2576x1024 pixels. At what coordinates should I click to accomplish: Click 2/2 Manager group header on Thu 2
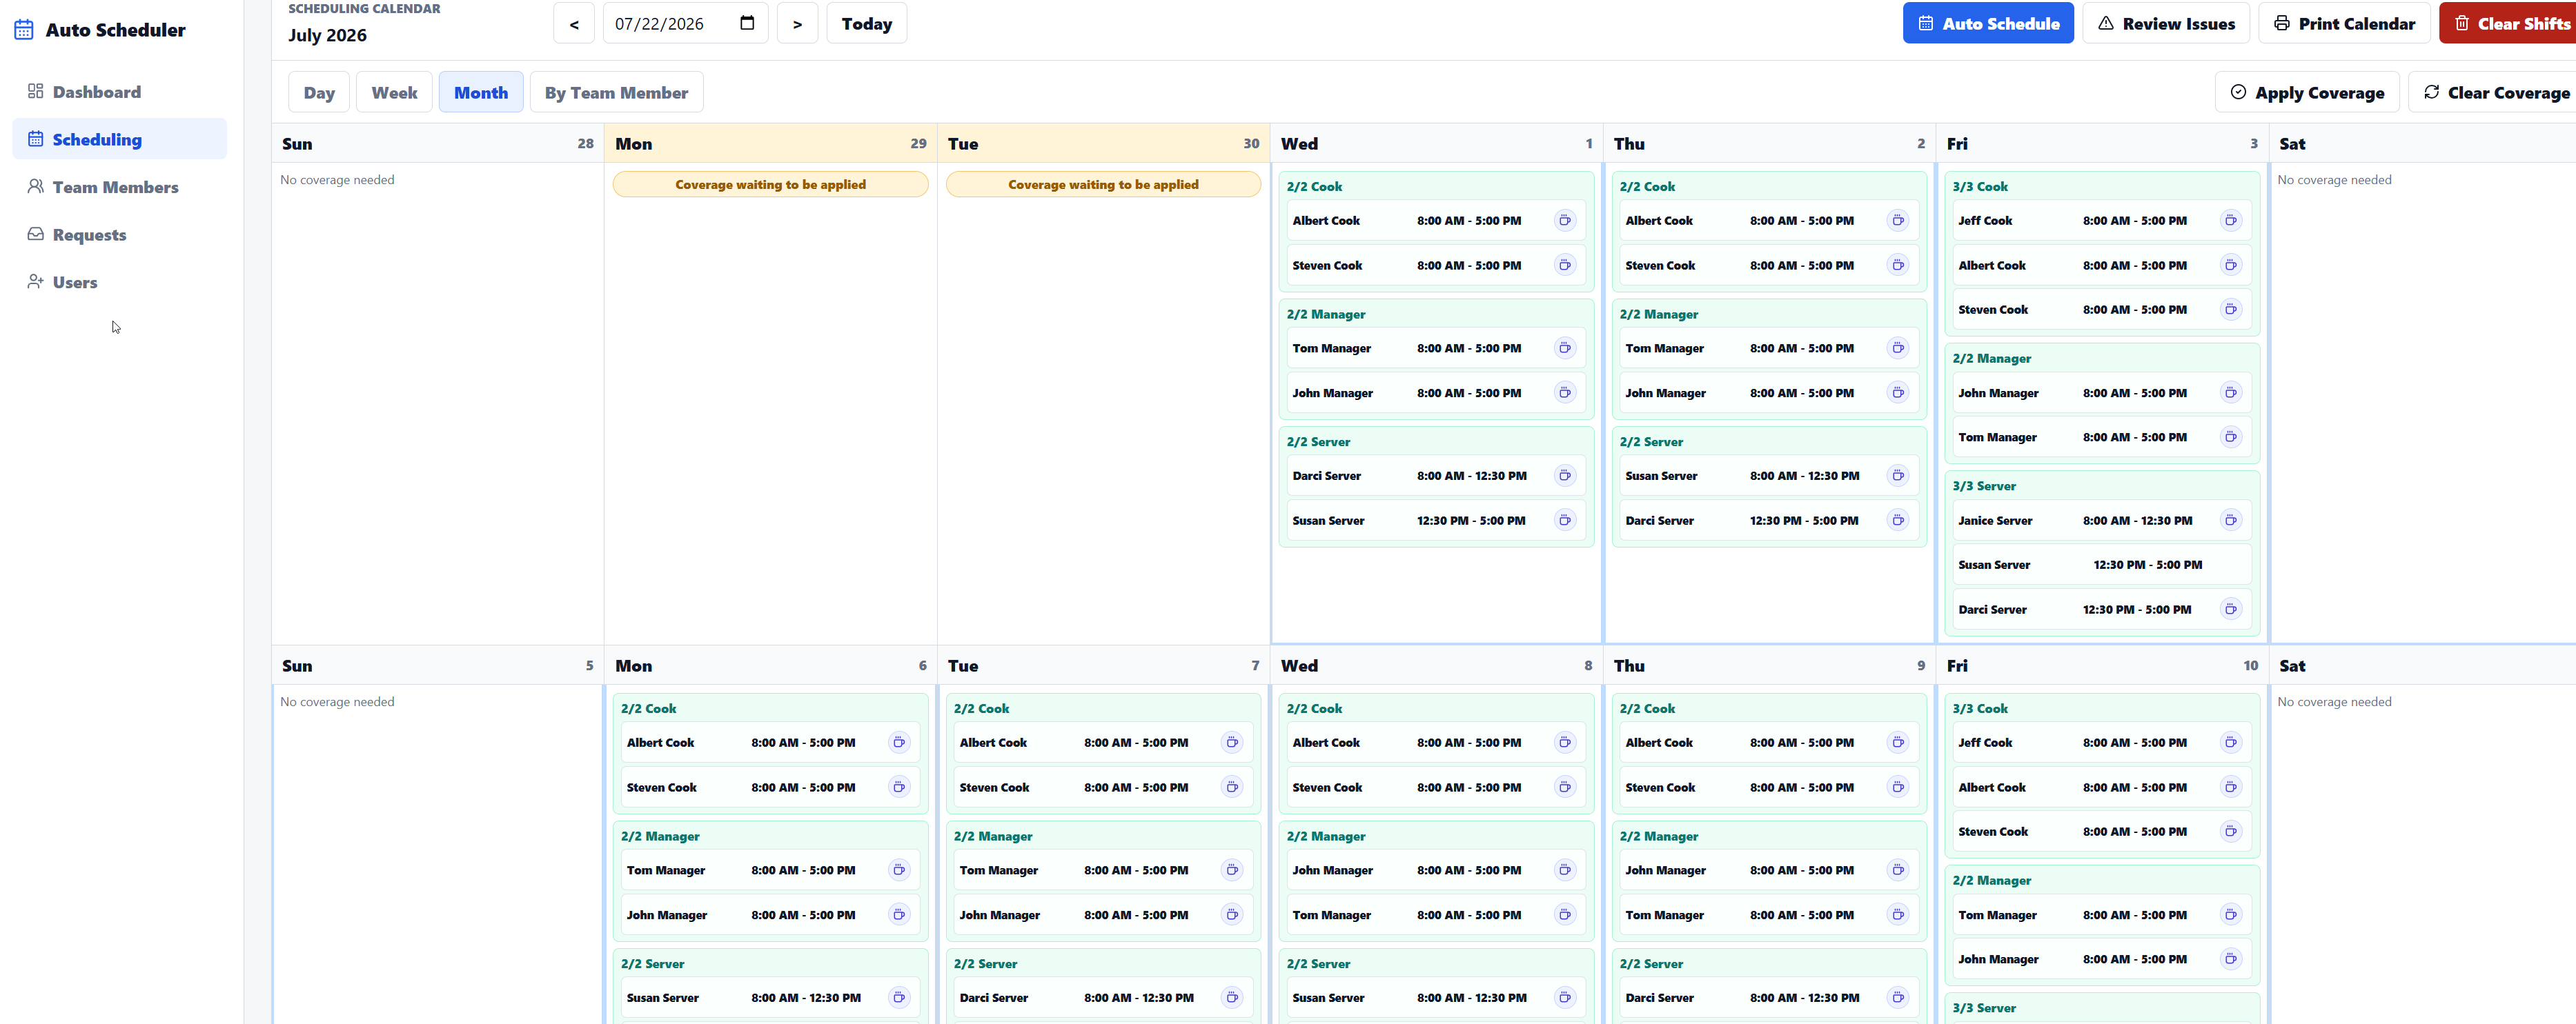tap(1658, 314)
